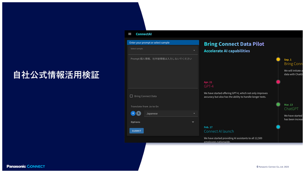Click the blue microphone icon
This screenshot has width=305, height=173.
[x=133, y=113]
